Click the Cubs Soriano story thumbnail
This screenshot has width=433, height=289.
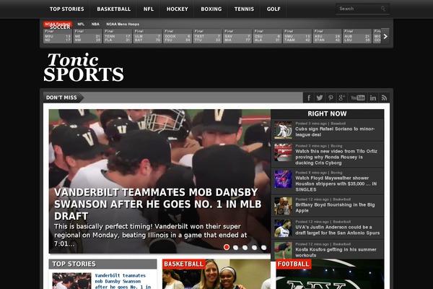coord(283,130)
